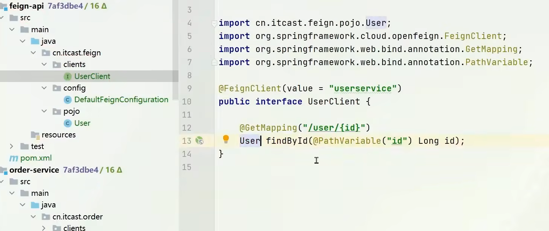549x231 pixels.
Task: Click the User class icon under pojo
Action: pyautogui.click(x=68, y=123)
